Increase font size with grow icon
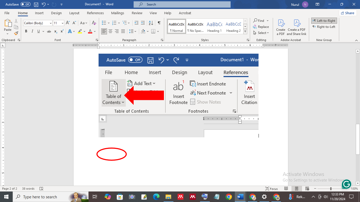 pyautogui.click(x=68, y=23)
